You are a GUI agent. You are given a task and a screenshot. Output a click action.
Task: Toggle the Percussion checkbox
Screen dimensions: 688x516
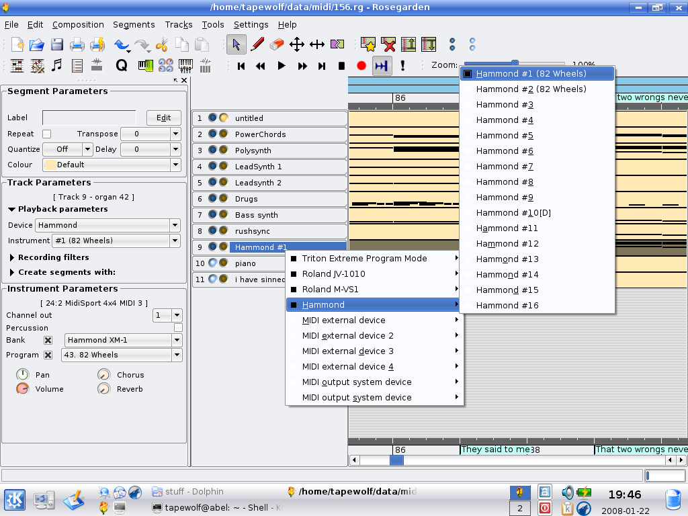coord(177,327)
